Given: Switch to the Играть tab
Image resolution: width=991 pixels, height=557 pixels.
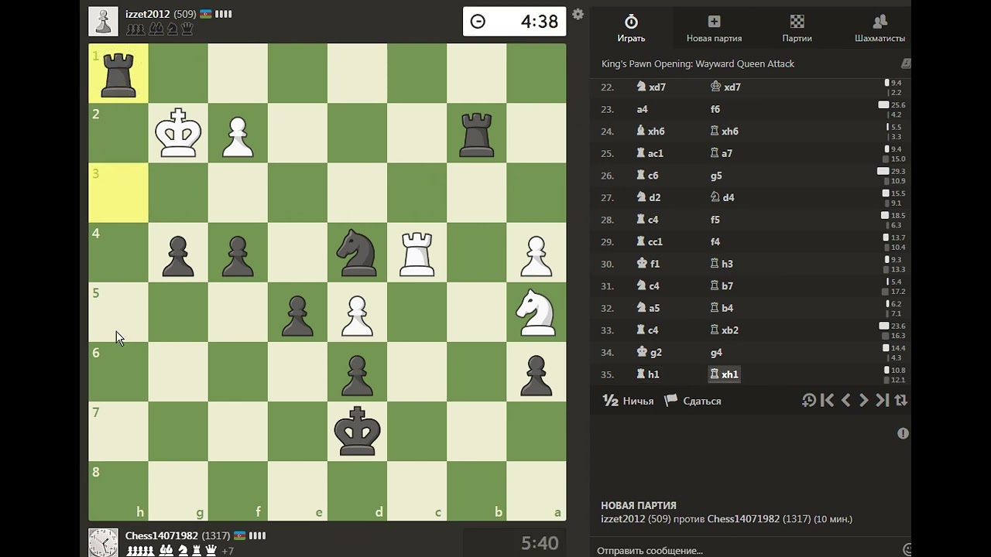Looking at the screenshot, I should click(631, 29).
